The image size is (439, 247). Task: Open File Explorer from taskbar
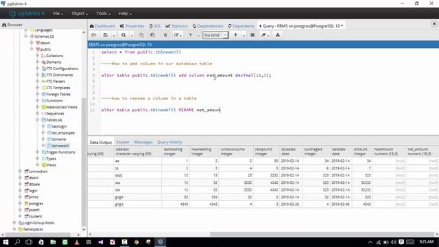pyautogui.click(x=53, y=242)
